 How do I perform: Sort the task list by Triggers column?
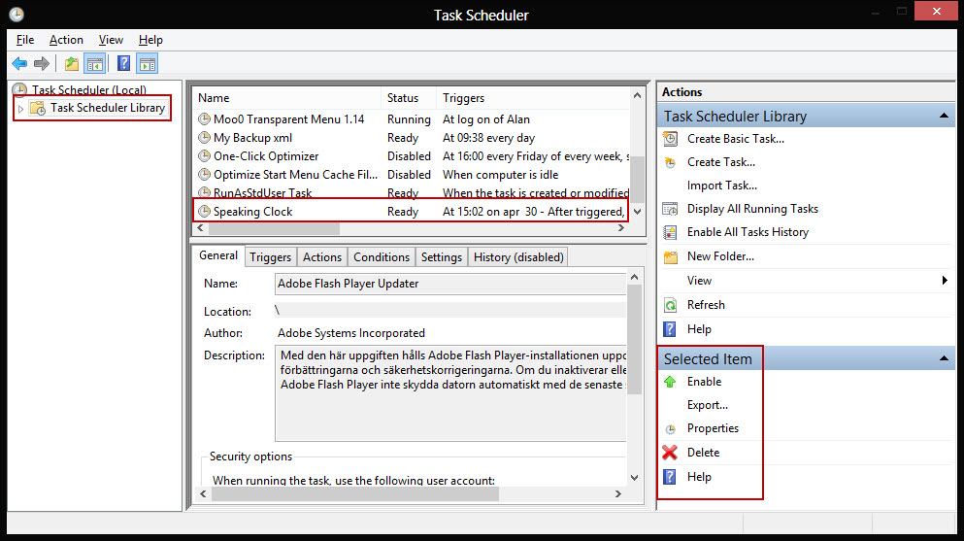point(532,98)
